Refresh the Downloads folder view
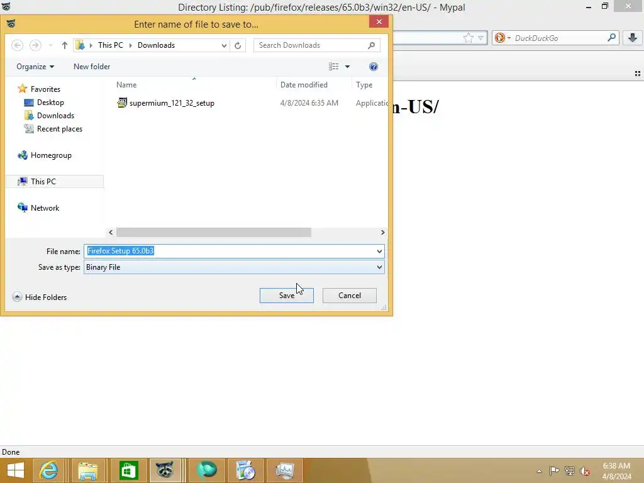644x483 pixels. click(x=238, y=45)
